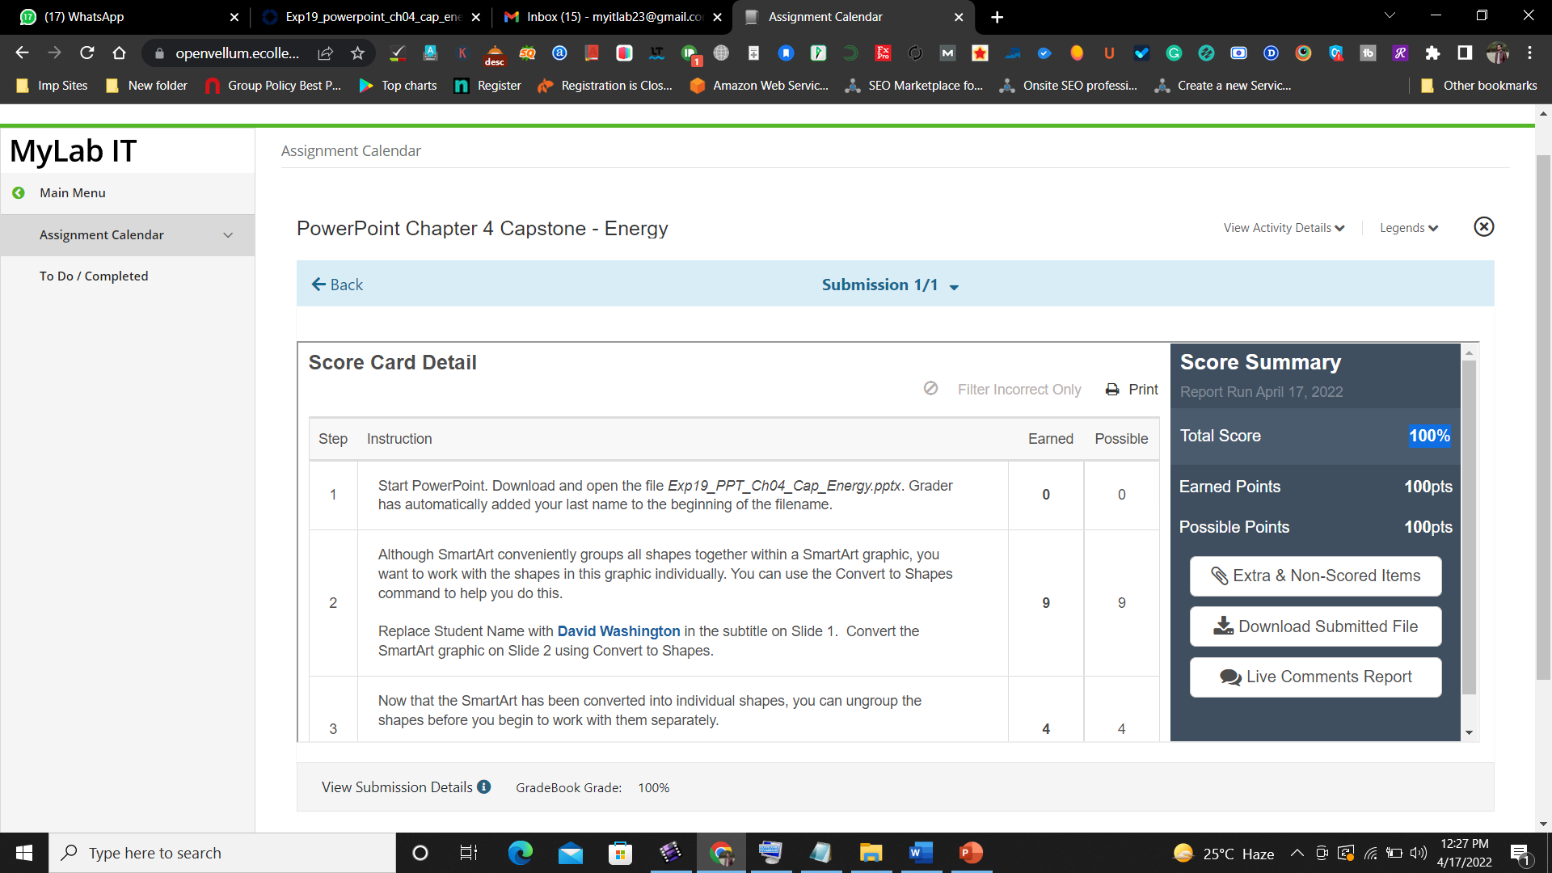Open File Explorer from taskbar
The width and height of the screenshot is (1552, 873).
point(871,853)
